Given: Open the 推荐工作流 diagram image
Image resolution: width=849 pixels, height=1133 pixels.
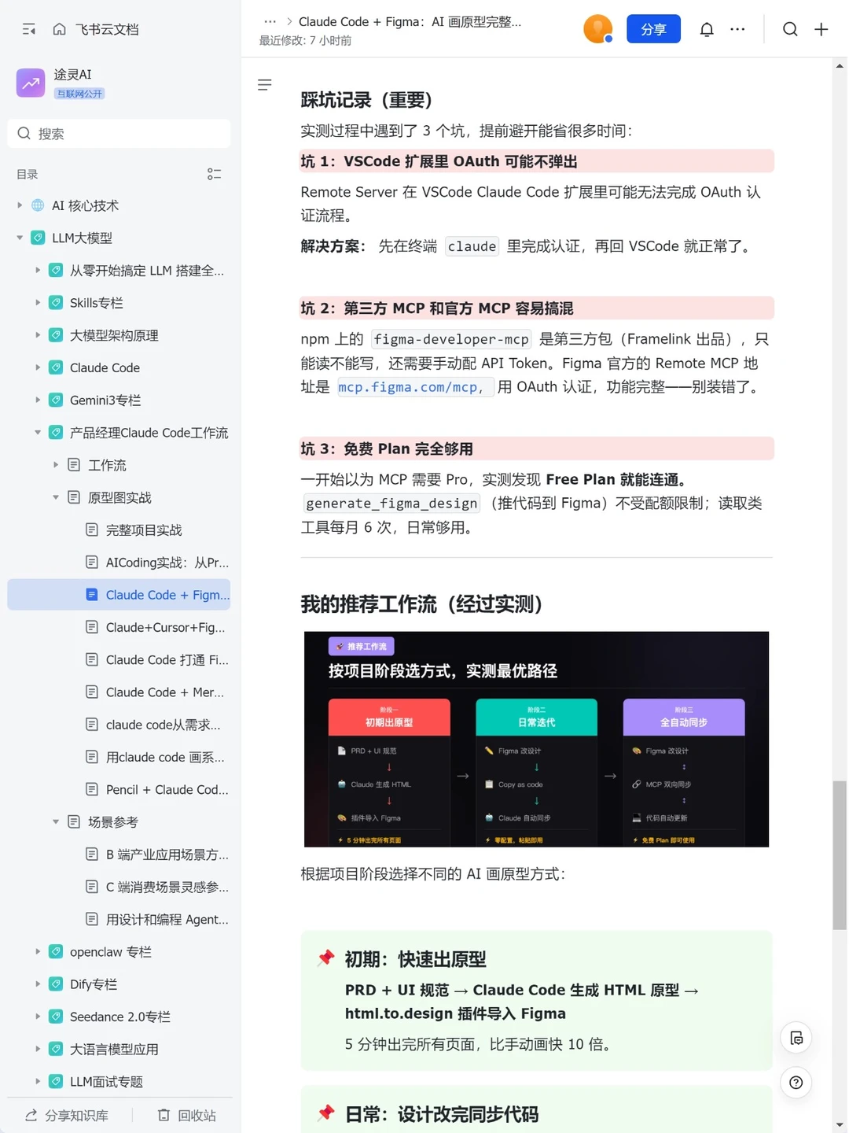Looking at the screenshot, I should (x=536, y=740).
